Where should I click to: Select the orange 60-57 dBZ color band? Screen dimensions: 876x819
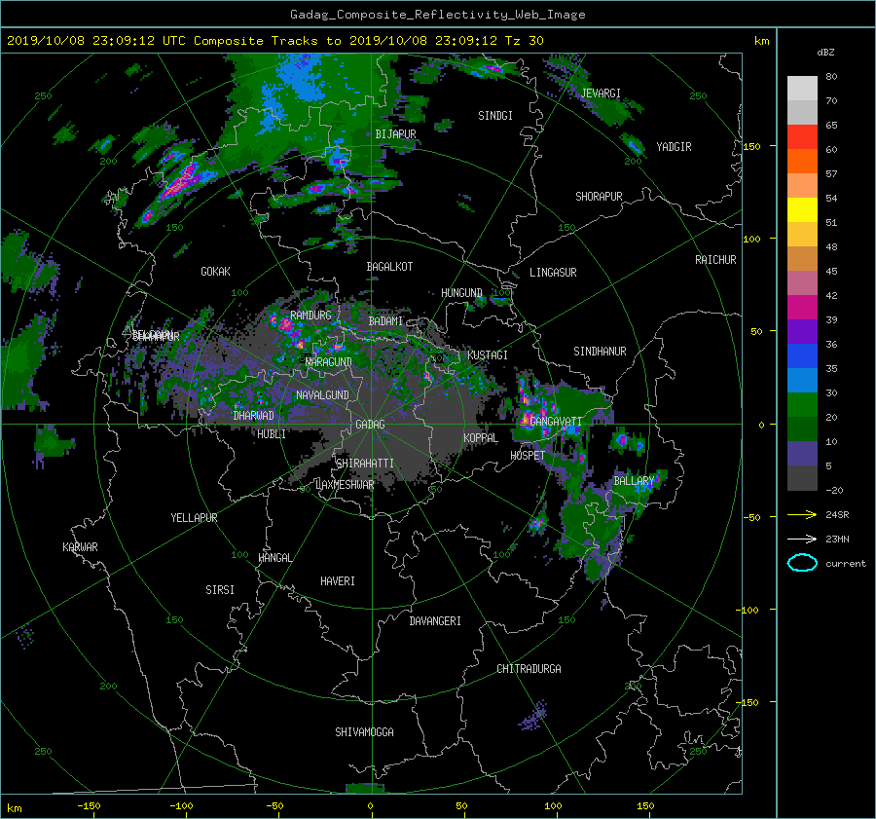click(x=802, y=161)
